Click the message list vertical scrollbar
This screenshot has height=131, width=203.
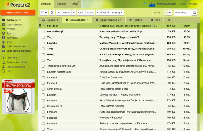click(198, 68)
